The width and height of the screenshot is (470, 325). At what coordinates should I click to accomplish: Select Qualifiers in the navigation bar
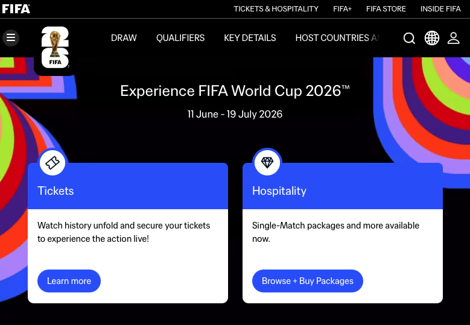(x=180, y=38)
